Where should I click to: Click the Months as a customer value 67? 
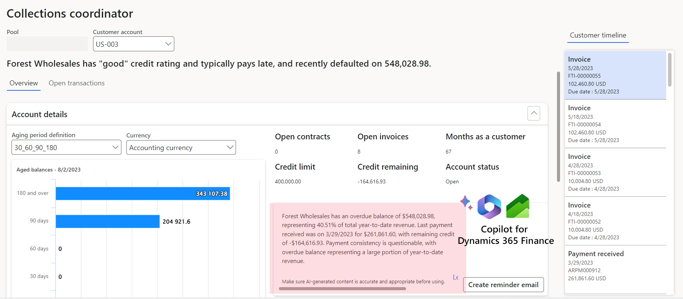pyautogui.click(x=448, y=152)
